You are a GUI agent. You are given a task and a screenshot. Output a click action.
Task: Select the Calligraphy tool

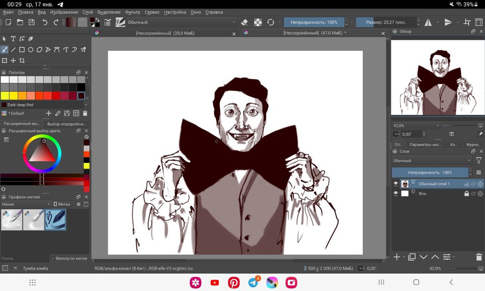click(31, 39)
